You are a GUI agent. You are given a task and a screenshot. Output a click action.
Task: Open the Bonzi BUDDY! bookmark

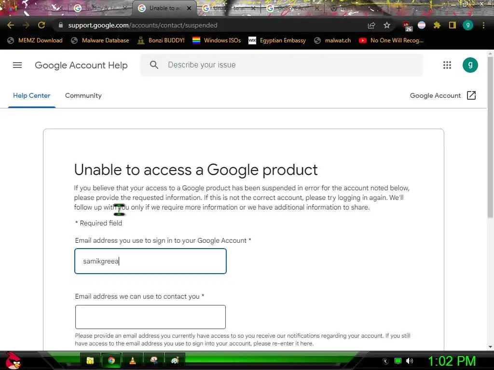tap(161, 40)
